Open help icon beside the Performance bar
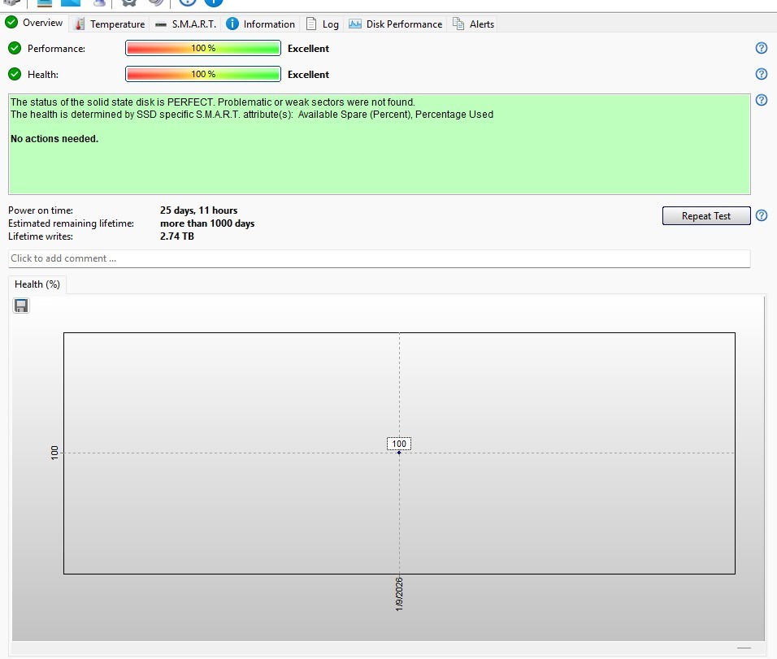Screen dimensions: 777x659 click(762, 48)
